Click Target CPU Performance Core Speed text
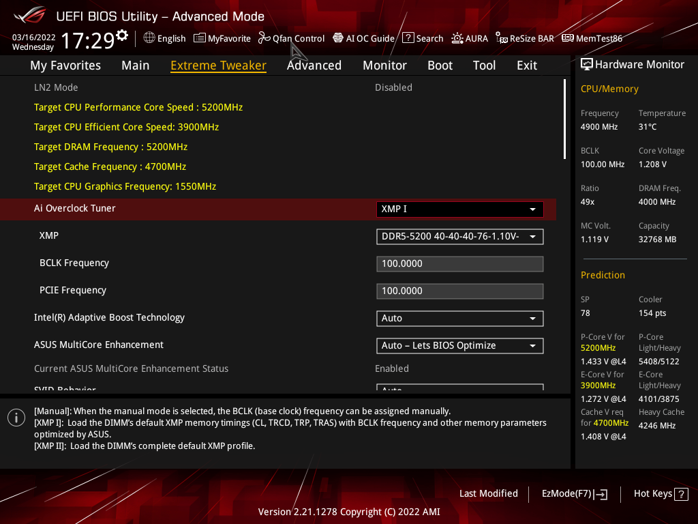The image size is (698, 524). [x=138, y=107]
